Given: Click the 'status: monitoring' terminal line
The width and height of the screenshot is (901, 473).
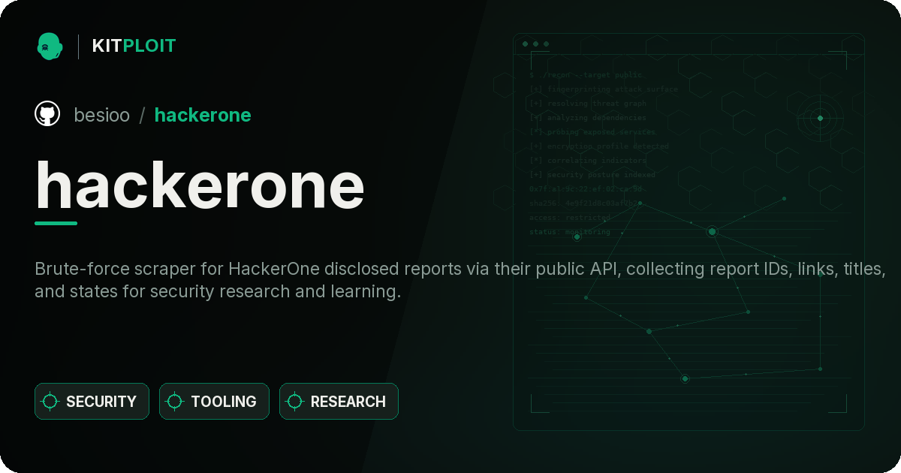Looking at the screenshot, I should tap(570, 232).
